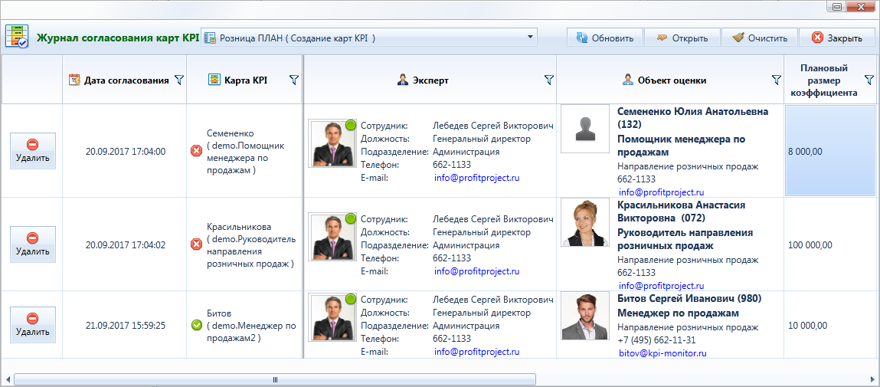The image size is (880, 387).
Task: Click the name Семененко Юлия Анатольевна (132)
Action: pyautogui.click(x=693, y=117)
